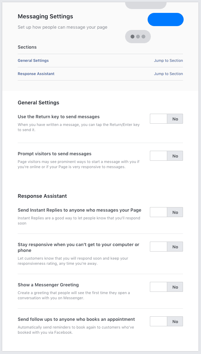
Task: Click the blue chat bubble graphic
Action: coord(165,20)
